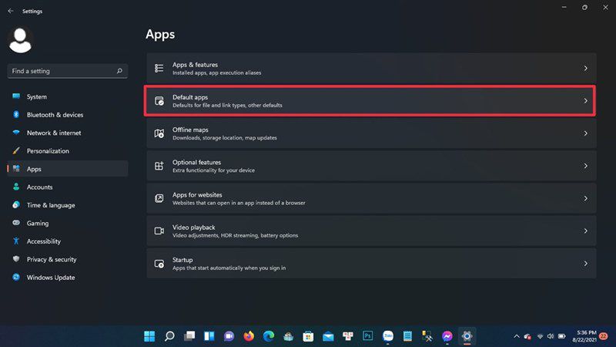This screenshot has width=616, height=347.
Task: Open the volume control in system tray
Action: [551, 336]
